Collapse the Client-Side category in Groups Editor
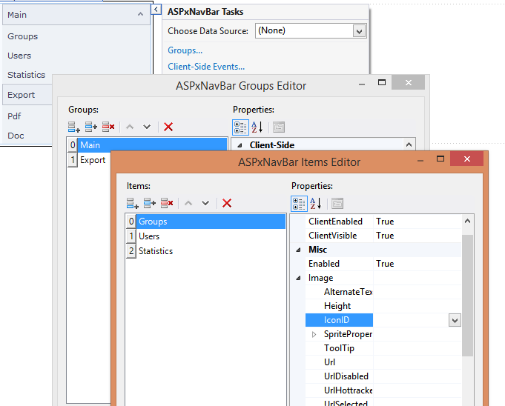 [240, 145]
